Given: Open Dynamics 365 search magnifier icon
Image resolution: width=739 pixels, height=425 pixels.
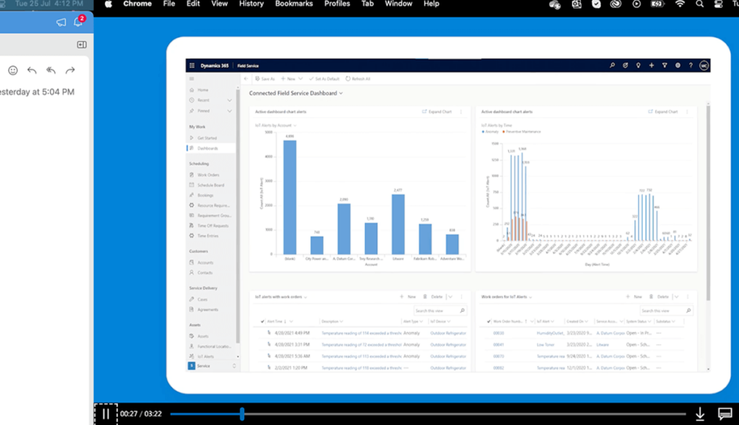Looking at the screenshot, I should click(613, 66).
